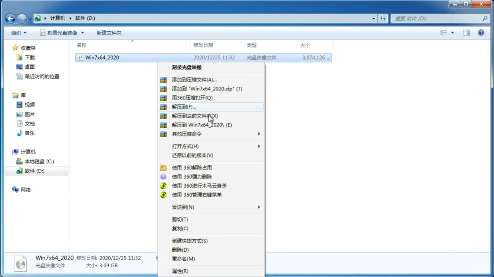Viewport: 494px width, 277px height.
Task: Click 添加到压缩文件 archive icon
Action: [x=163, y=80]
